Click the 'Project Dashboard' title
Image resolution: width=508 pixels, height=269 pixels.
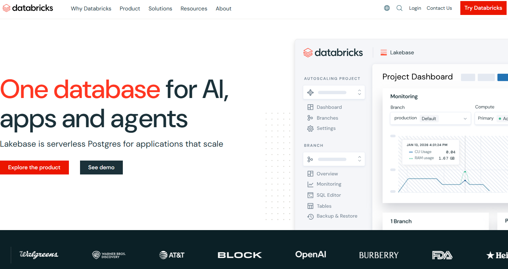coord(418,77)
